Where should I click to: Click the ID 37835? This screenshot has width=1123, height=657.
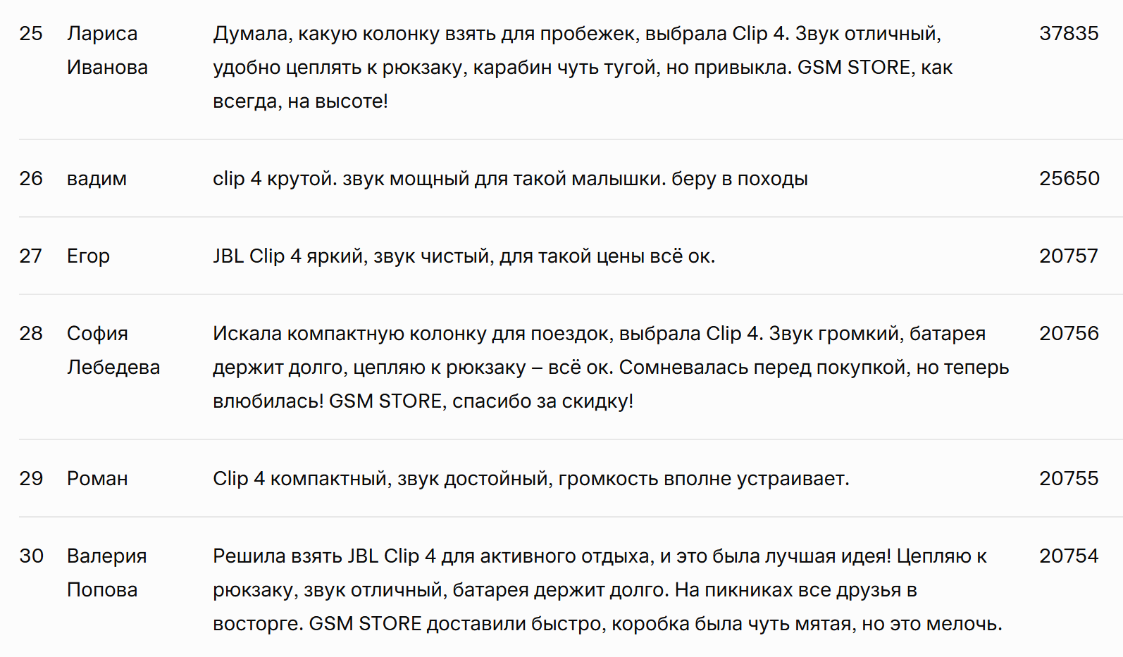pyautogui.click(x=1068, y=34)
